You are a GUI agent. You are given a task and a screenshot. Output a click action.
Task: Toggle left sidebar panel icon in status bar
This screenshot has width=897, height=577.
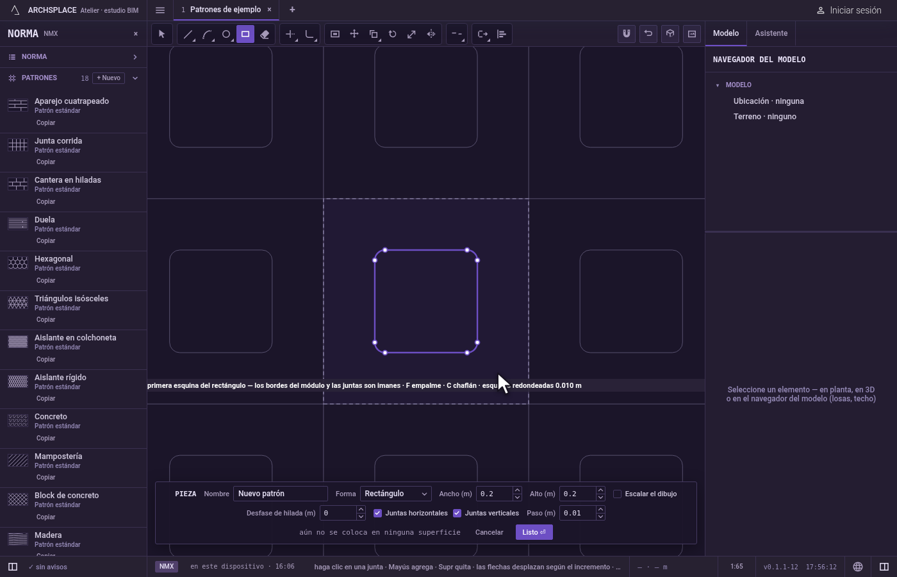(x=12, y=567)
